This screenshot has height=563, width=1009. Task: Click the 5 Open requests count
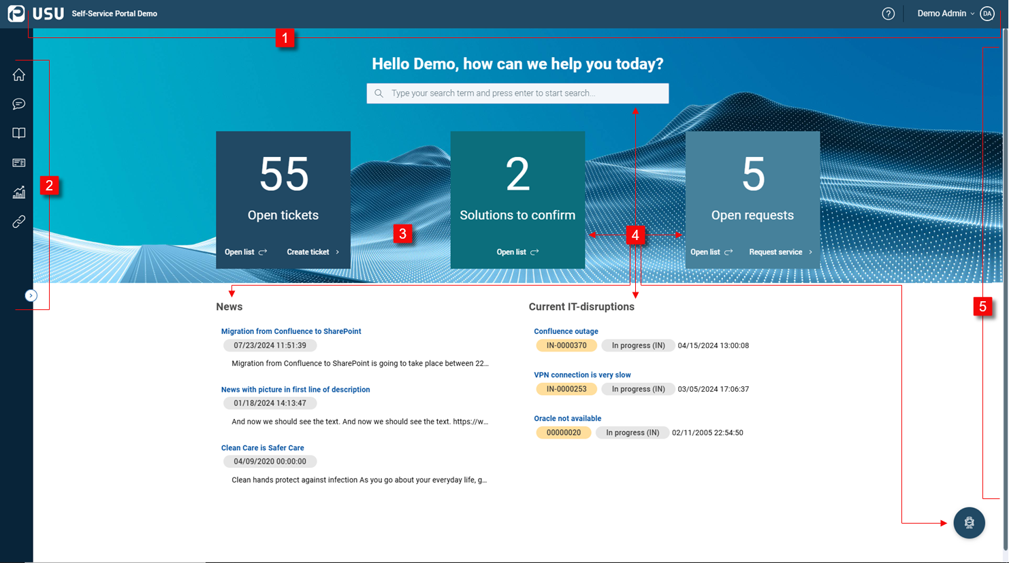click(753, 175)
